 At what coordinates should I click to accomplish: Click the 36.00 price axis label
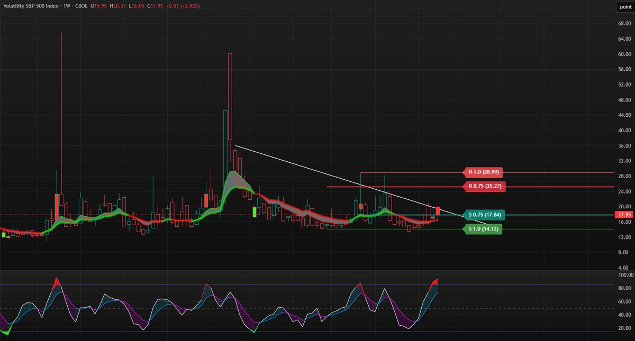(623, 146)
